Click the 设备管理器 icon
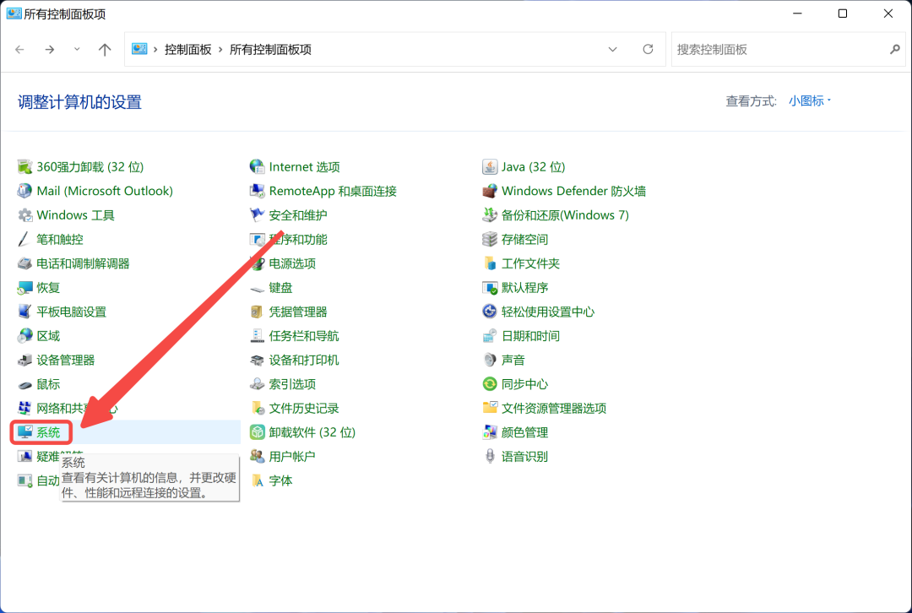912x613 pixels. 24,360
